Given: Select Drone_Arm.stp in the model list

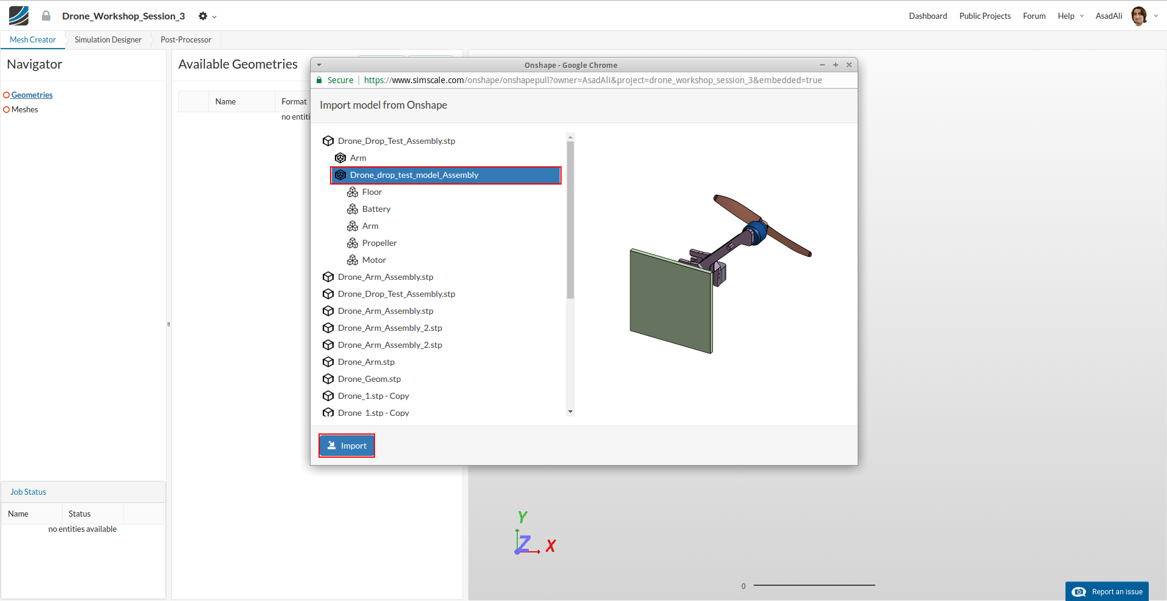Looking at the screenshot, I should 366,362.
